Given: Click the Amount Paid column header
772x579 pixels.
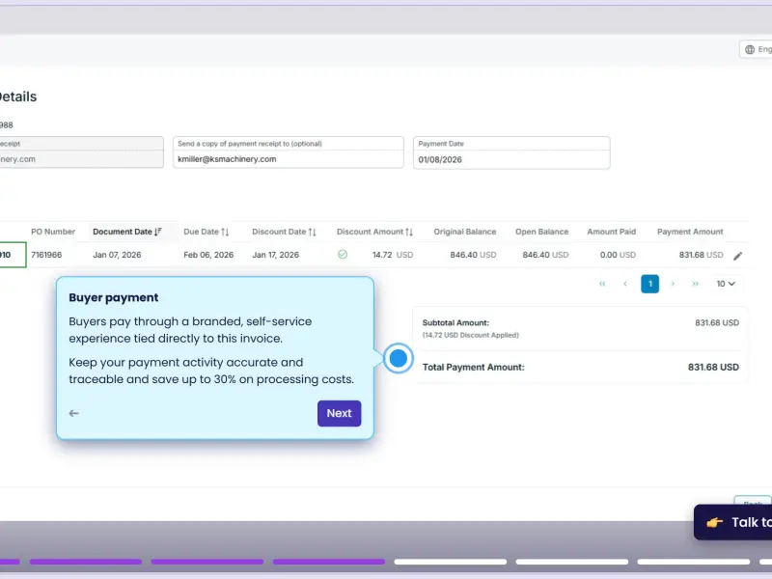Looking at the screenshot, I should [x=611, y=232].
